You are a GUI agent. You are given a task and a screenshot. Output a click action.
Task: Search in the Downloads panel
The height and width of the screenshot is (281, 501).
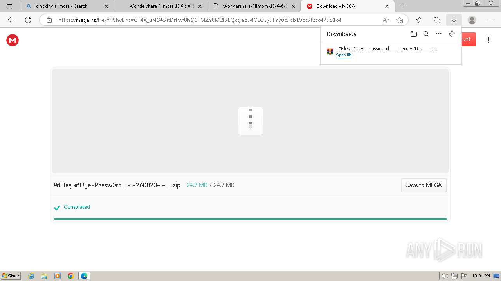[426, 34]
